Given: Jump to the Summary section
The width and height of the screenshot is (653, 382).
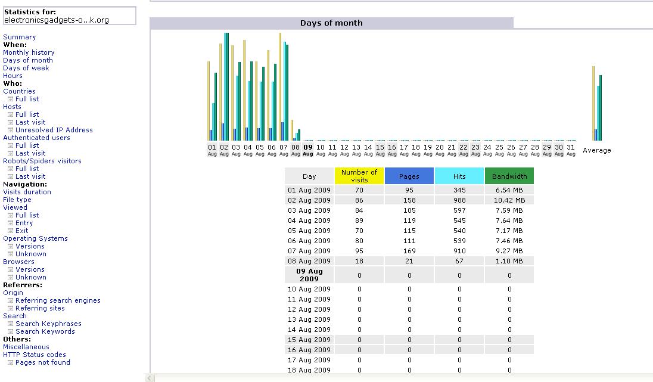Looking at the screenshot, I should [x=19, y=37].
